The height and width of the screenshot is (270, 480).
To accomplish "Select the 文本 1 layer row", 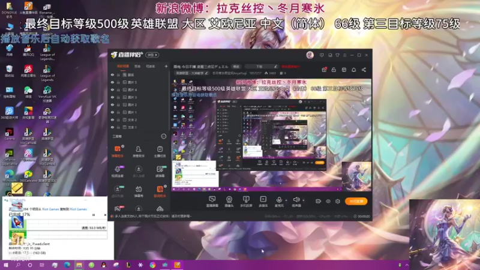I will tap(139, 127).
